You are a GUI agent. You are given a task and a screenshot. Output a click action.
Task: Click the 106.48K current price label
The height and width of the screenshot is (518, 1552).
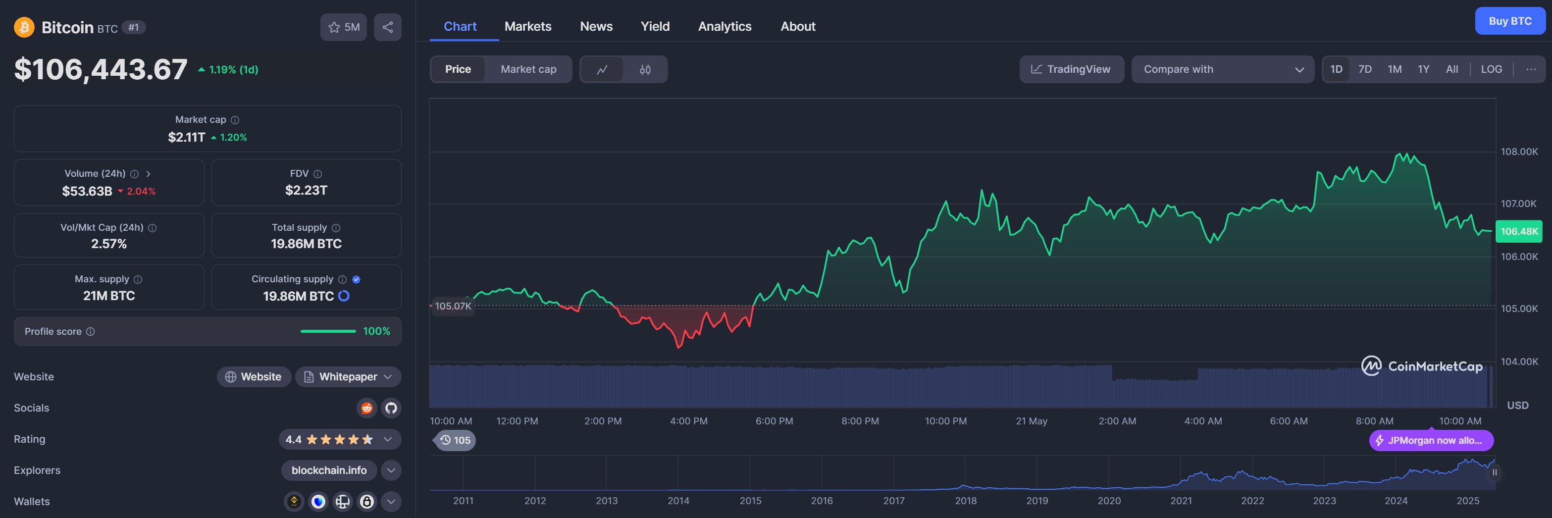[1519, 231]
